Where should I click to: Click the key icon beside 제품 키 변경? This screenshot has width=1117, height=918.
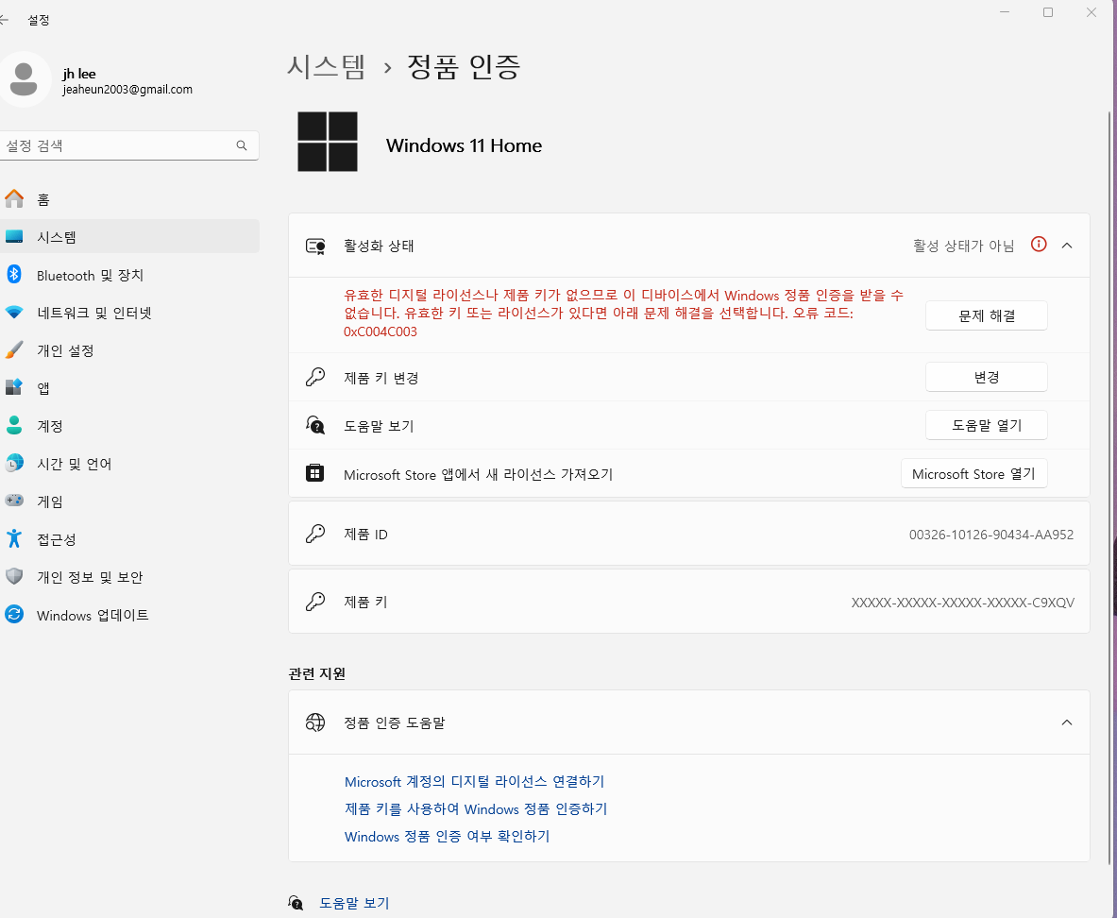pyautogui.click(x=314, y=377)
